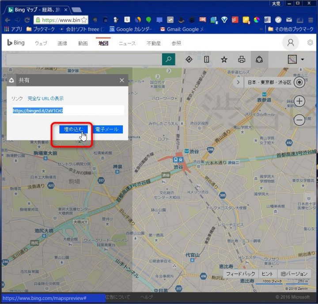This screenshot has width=318, height=304.
Task: Click the 駒場東大前 station label
Action: click(45, 153)
